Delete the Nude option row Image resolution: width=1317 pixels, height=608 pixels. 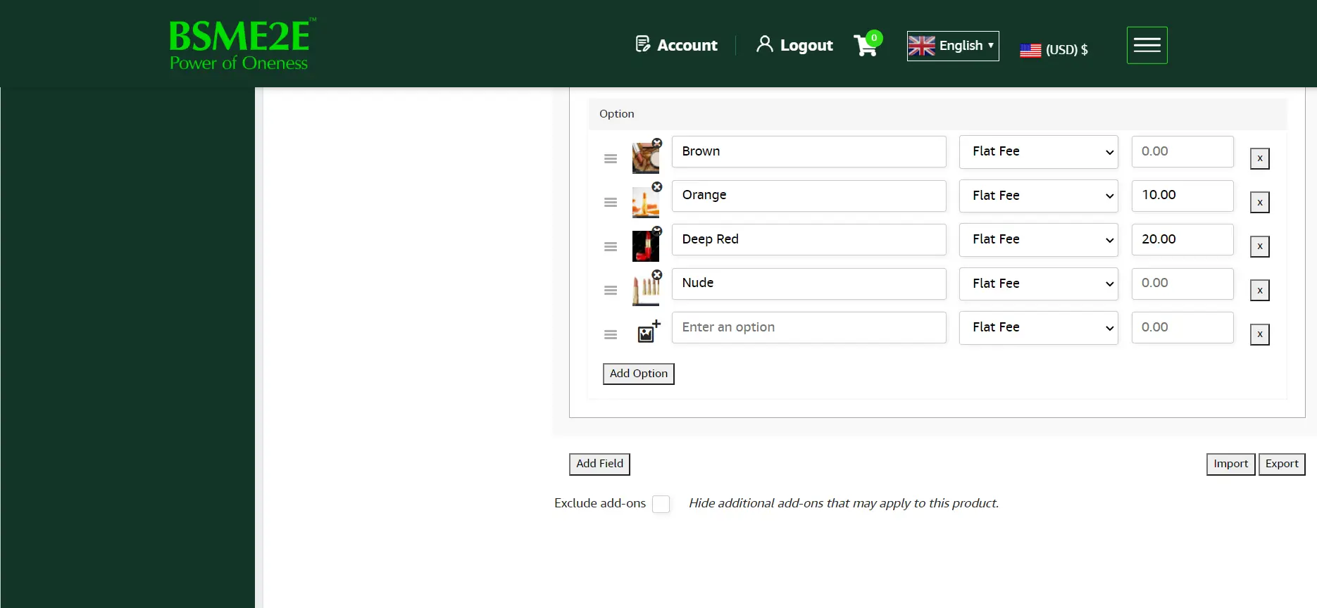click(1260, 291)
